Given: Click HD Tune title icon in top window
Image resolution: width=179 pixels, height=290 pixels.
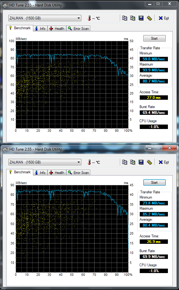Looking at the screenshot, I should click(5, 5).
